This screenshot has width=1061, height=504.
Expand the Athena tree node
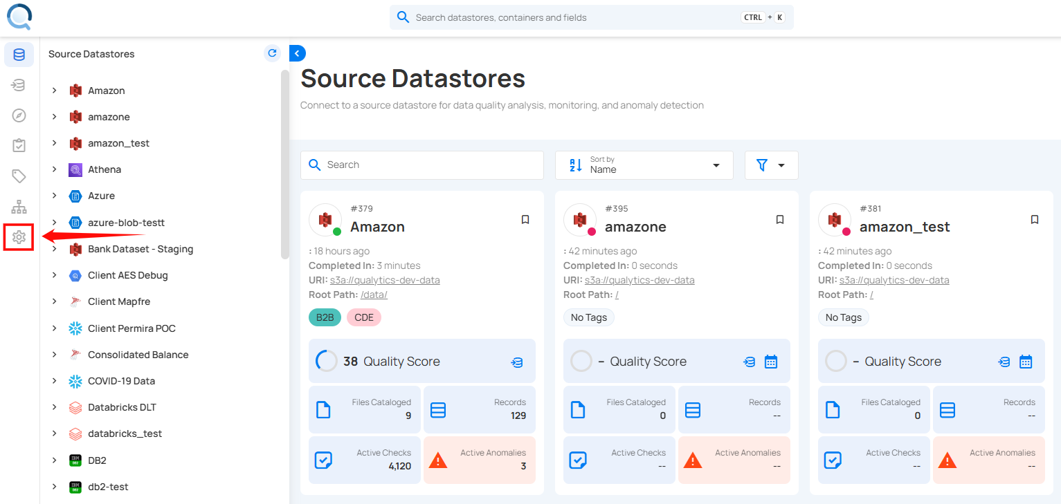55,169
